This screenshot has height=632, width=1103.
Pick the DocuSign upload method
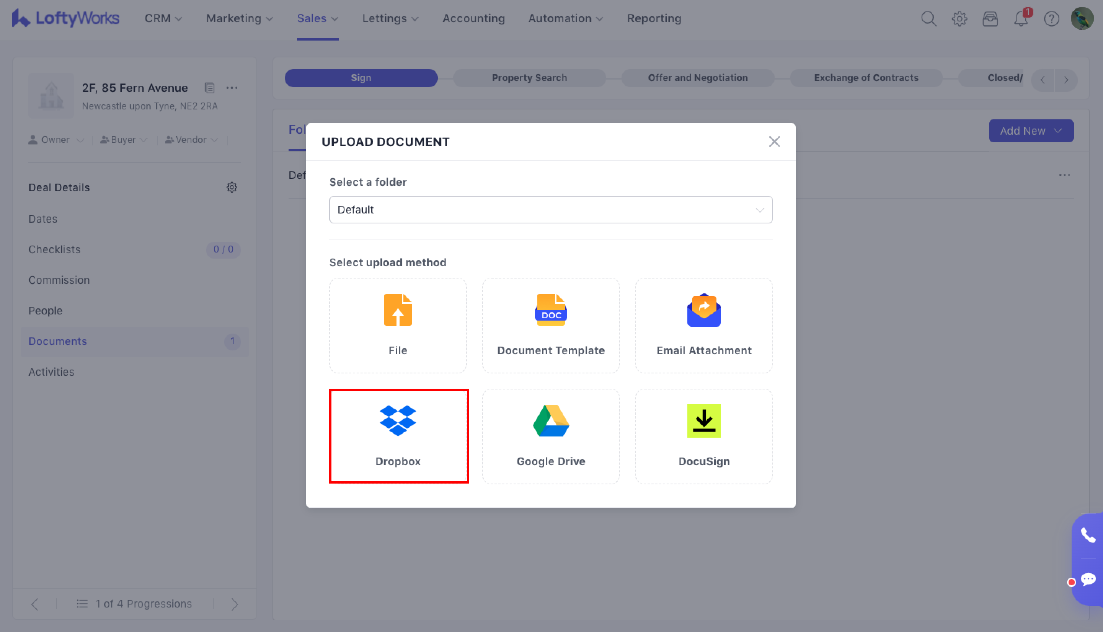pyautogui.click(x=703, y=435)
